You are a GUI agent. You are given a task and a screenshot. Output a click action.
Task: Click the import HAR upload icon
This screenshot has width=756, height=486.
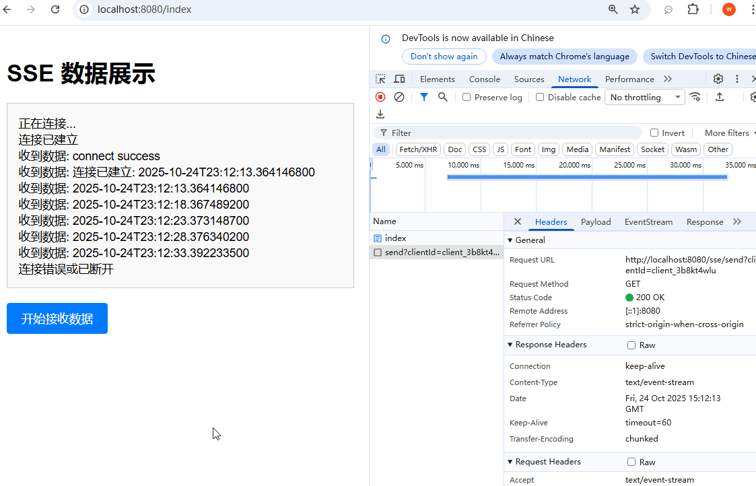pos(719,97)
